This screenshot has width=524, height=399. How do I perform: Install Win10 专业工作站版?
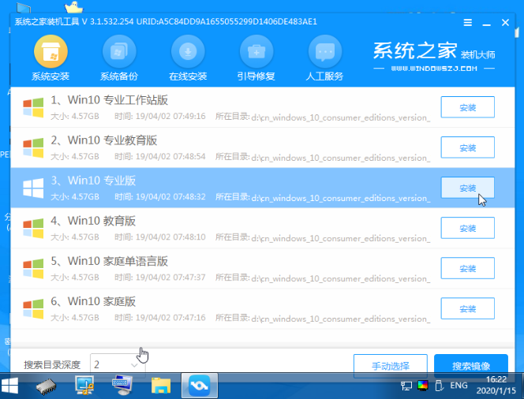click(467, 107)
